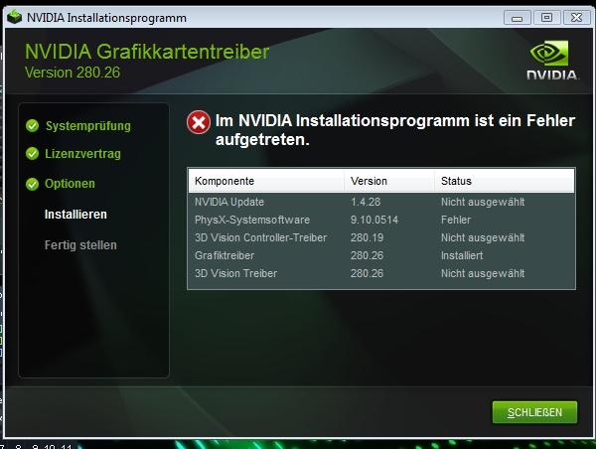Viewport: 596px width, 449px height.
Task: Click the SCHLIESSEN button
Action: tap(534, 412)
